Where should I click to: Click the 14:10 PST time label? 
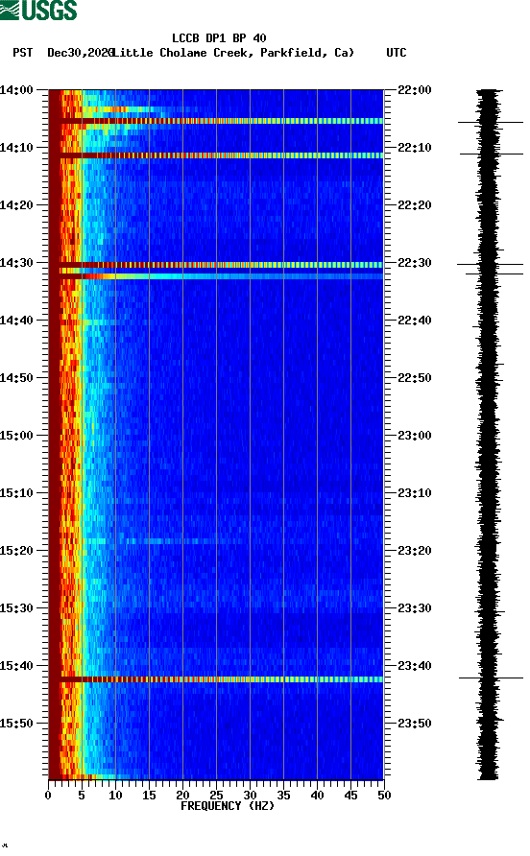16,148
